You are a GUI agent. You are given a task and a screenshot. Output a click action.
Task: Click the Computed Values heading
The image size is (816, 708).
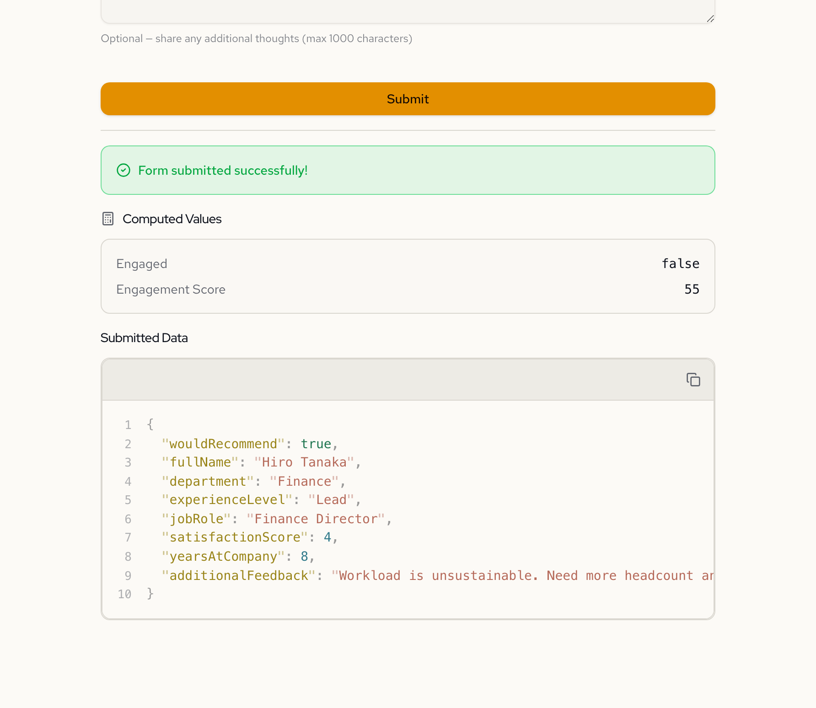(172, 219)
